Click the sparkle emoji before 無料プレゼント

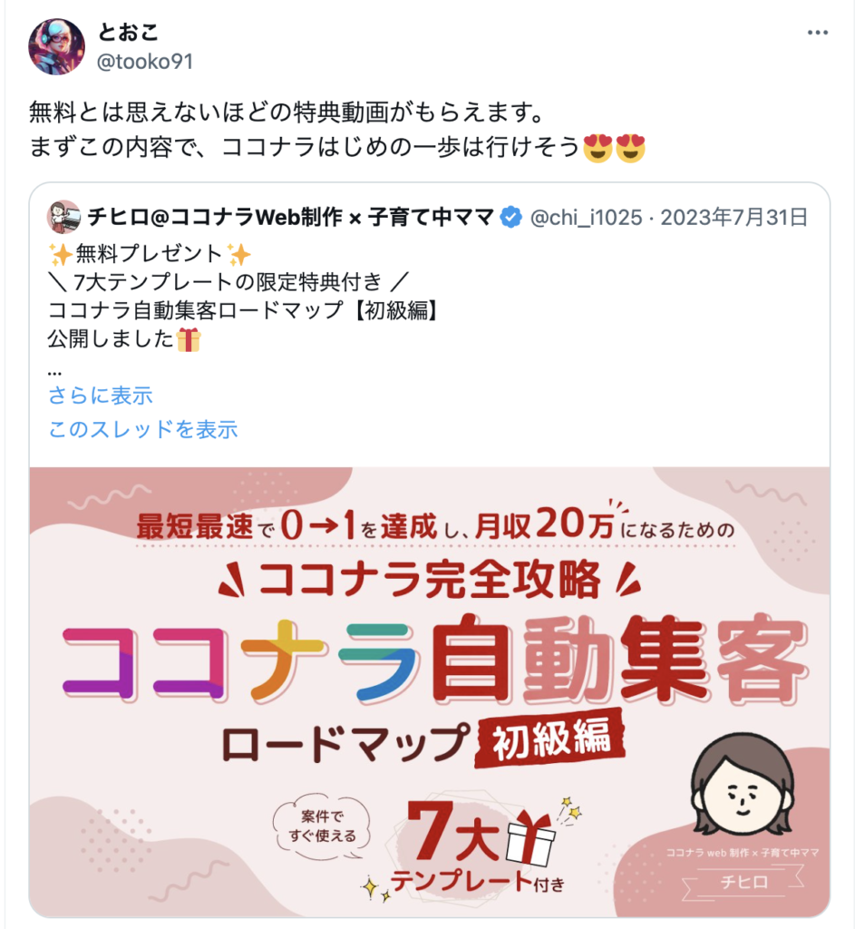point(61,255)
